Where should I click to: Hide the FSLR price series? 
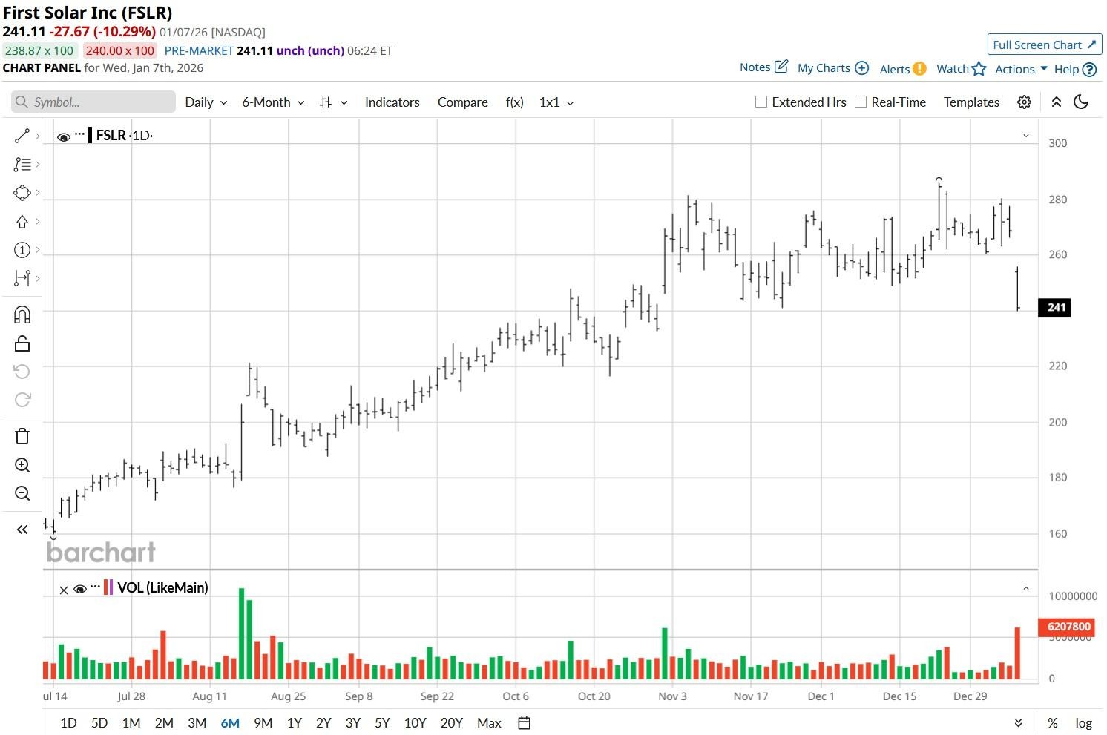tap(64, 136)
